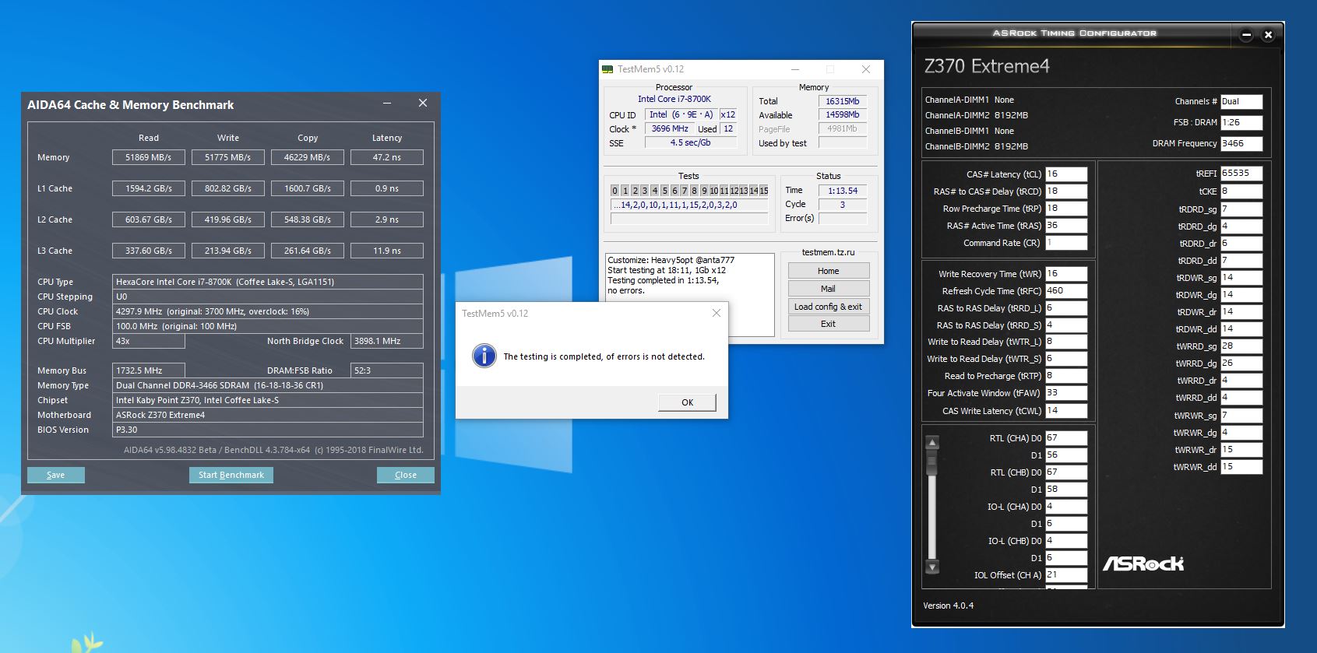
Task: Dismiss the TestMem5 message dialog with its X
Action: click(x=717, y=313)
